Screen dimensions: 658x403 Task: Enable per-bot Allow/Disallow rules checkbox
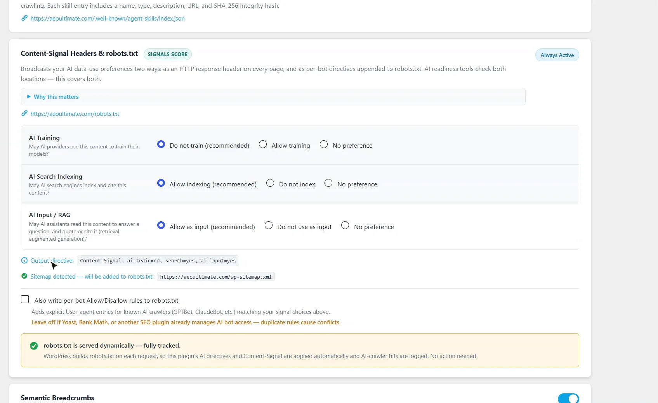point(25,299)
